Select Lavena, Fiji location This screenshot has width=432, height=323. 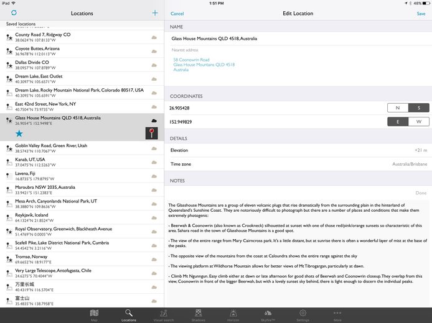click(x=82, y=176)
